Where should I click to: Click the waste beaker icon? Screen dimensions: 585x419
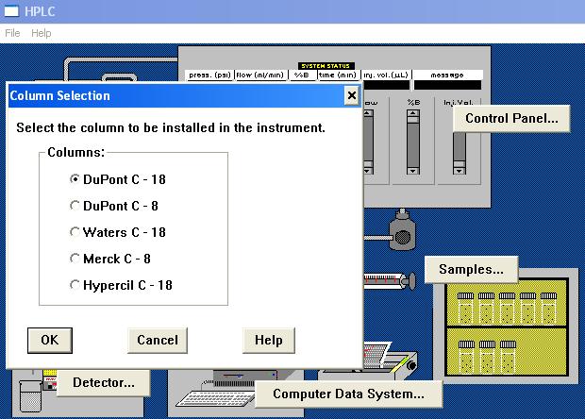(30, 395)
